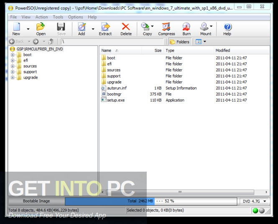Click the horizontal scrollbar thumb

[180, 192]
